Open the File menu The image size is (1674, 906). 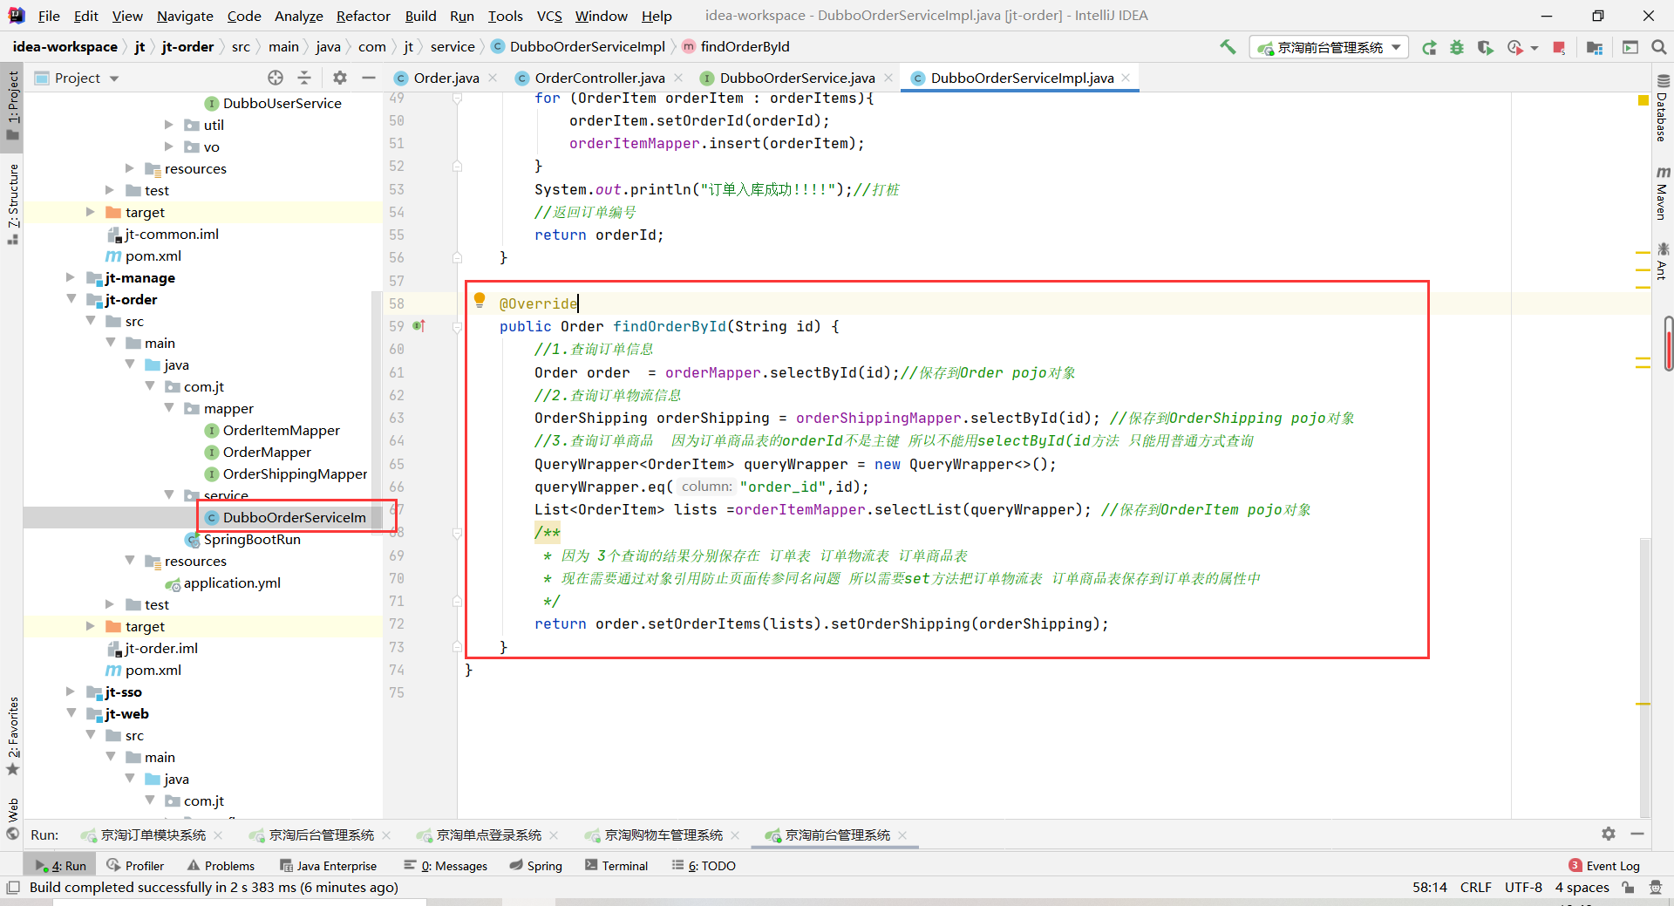tap(49, 16)
